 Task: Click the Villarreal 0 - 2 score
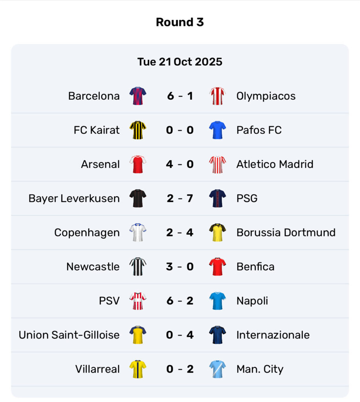click(x=180, y=369)
